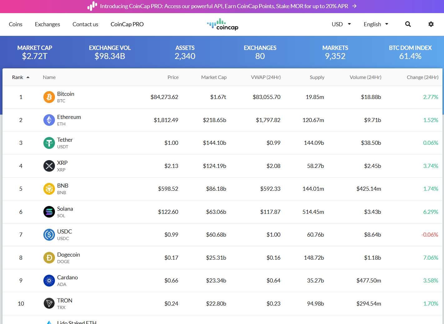Open the TRON name link
Viewport: 444px width, 324px height.
(65, 301)
